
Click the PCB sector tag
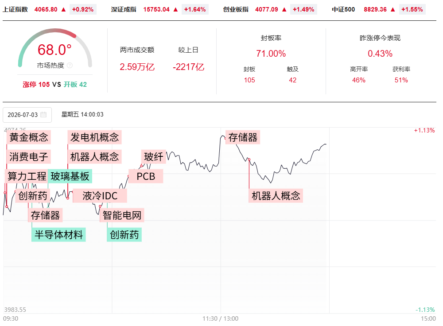pos(146,176)
